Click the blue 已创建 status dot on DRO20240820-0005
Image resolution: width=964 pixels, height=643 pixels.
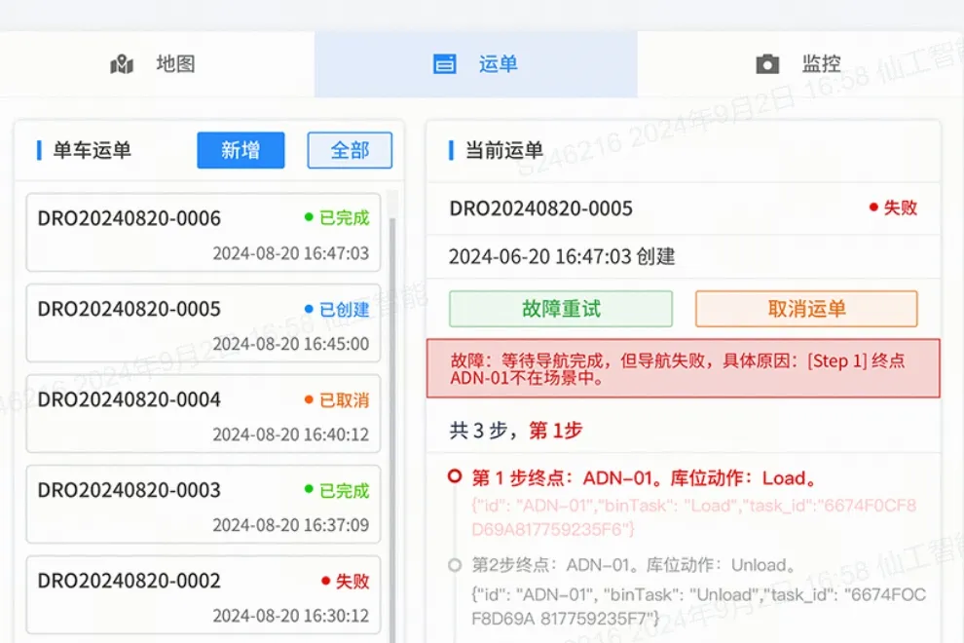coord(310,309)
